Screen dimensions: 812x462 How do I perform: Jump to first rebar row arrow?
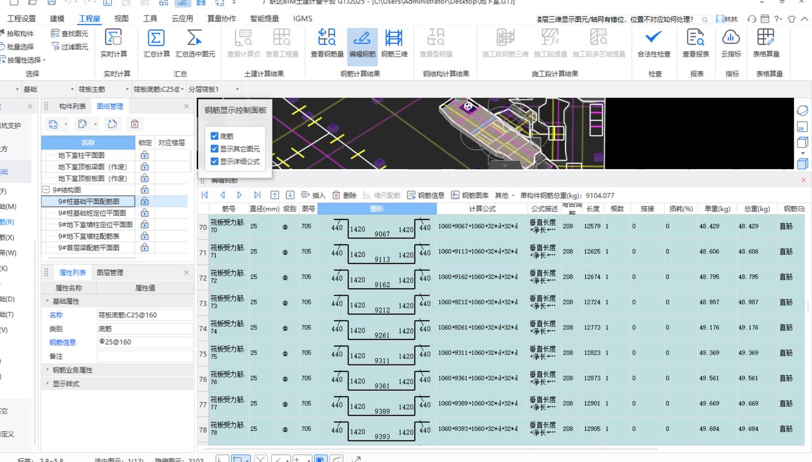click(x=204, y=195)
